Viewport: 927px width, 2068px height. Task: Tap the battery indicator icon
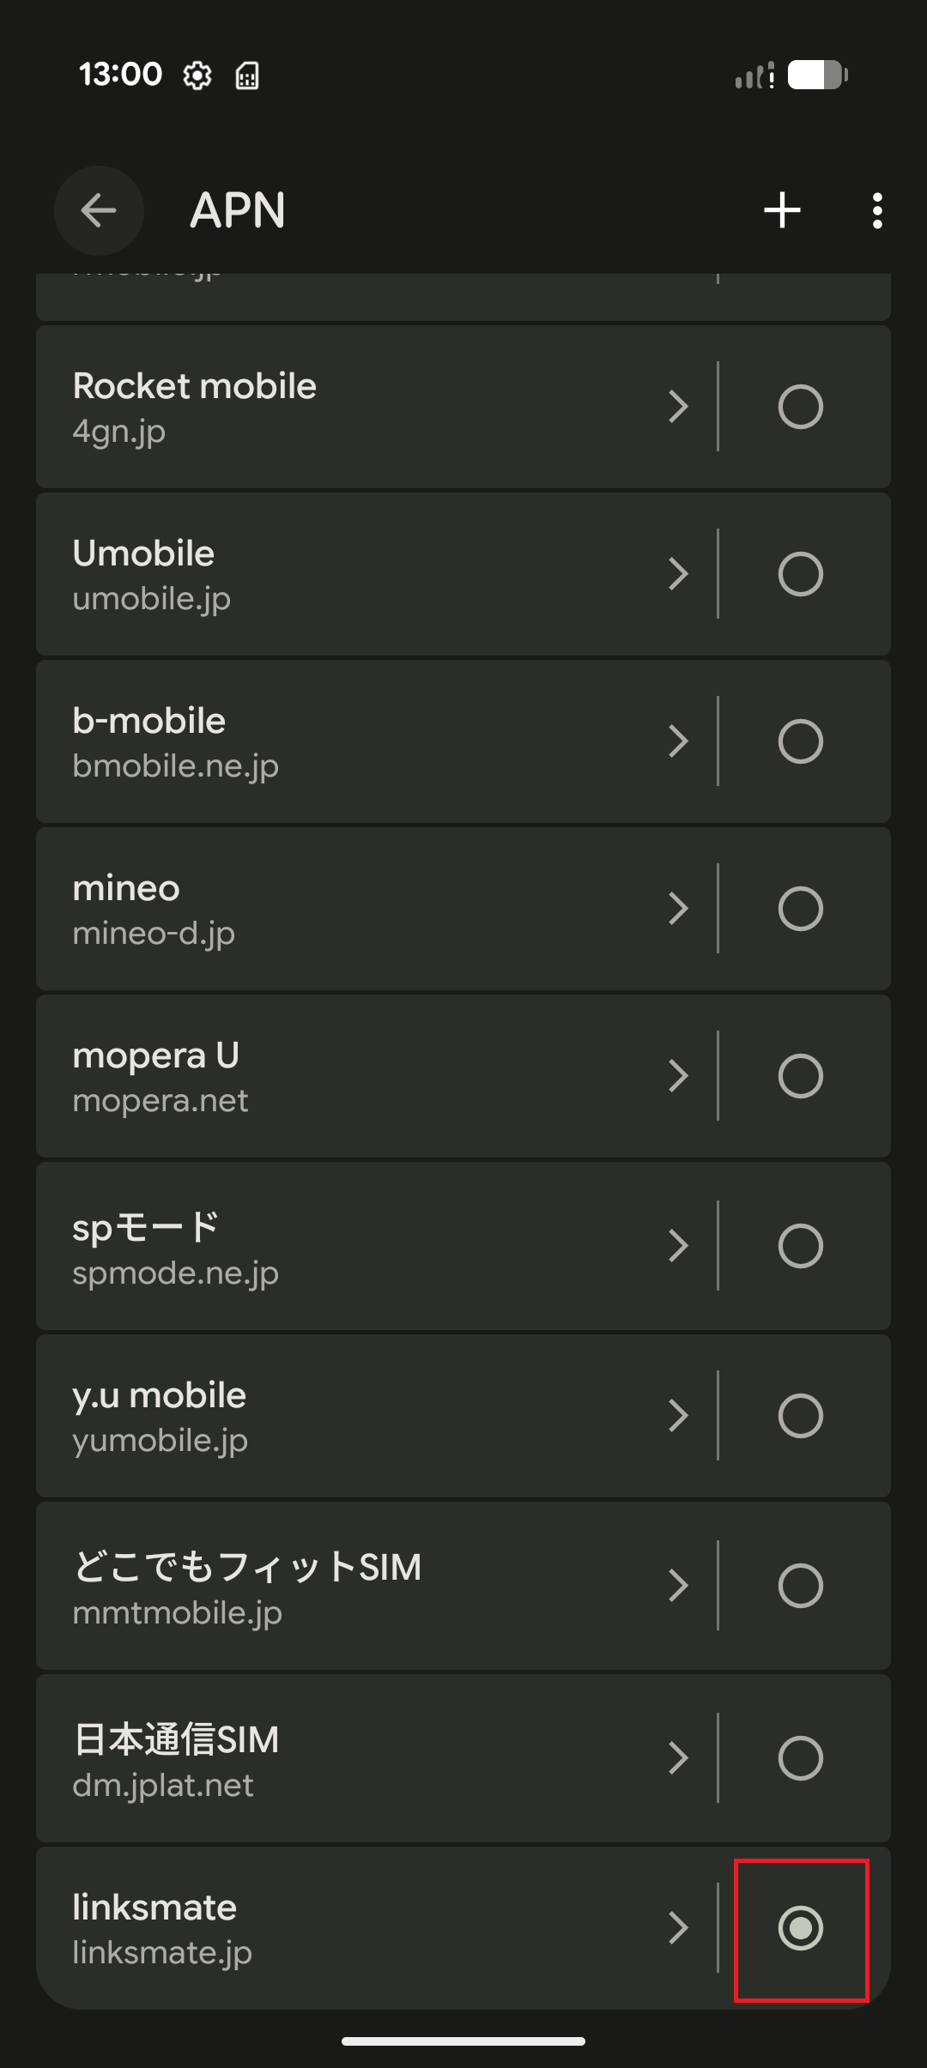[818, 75]
